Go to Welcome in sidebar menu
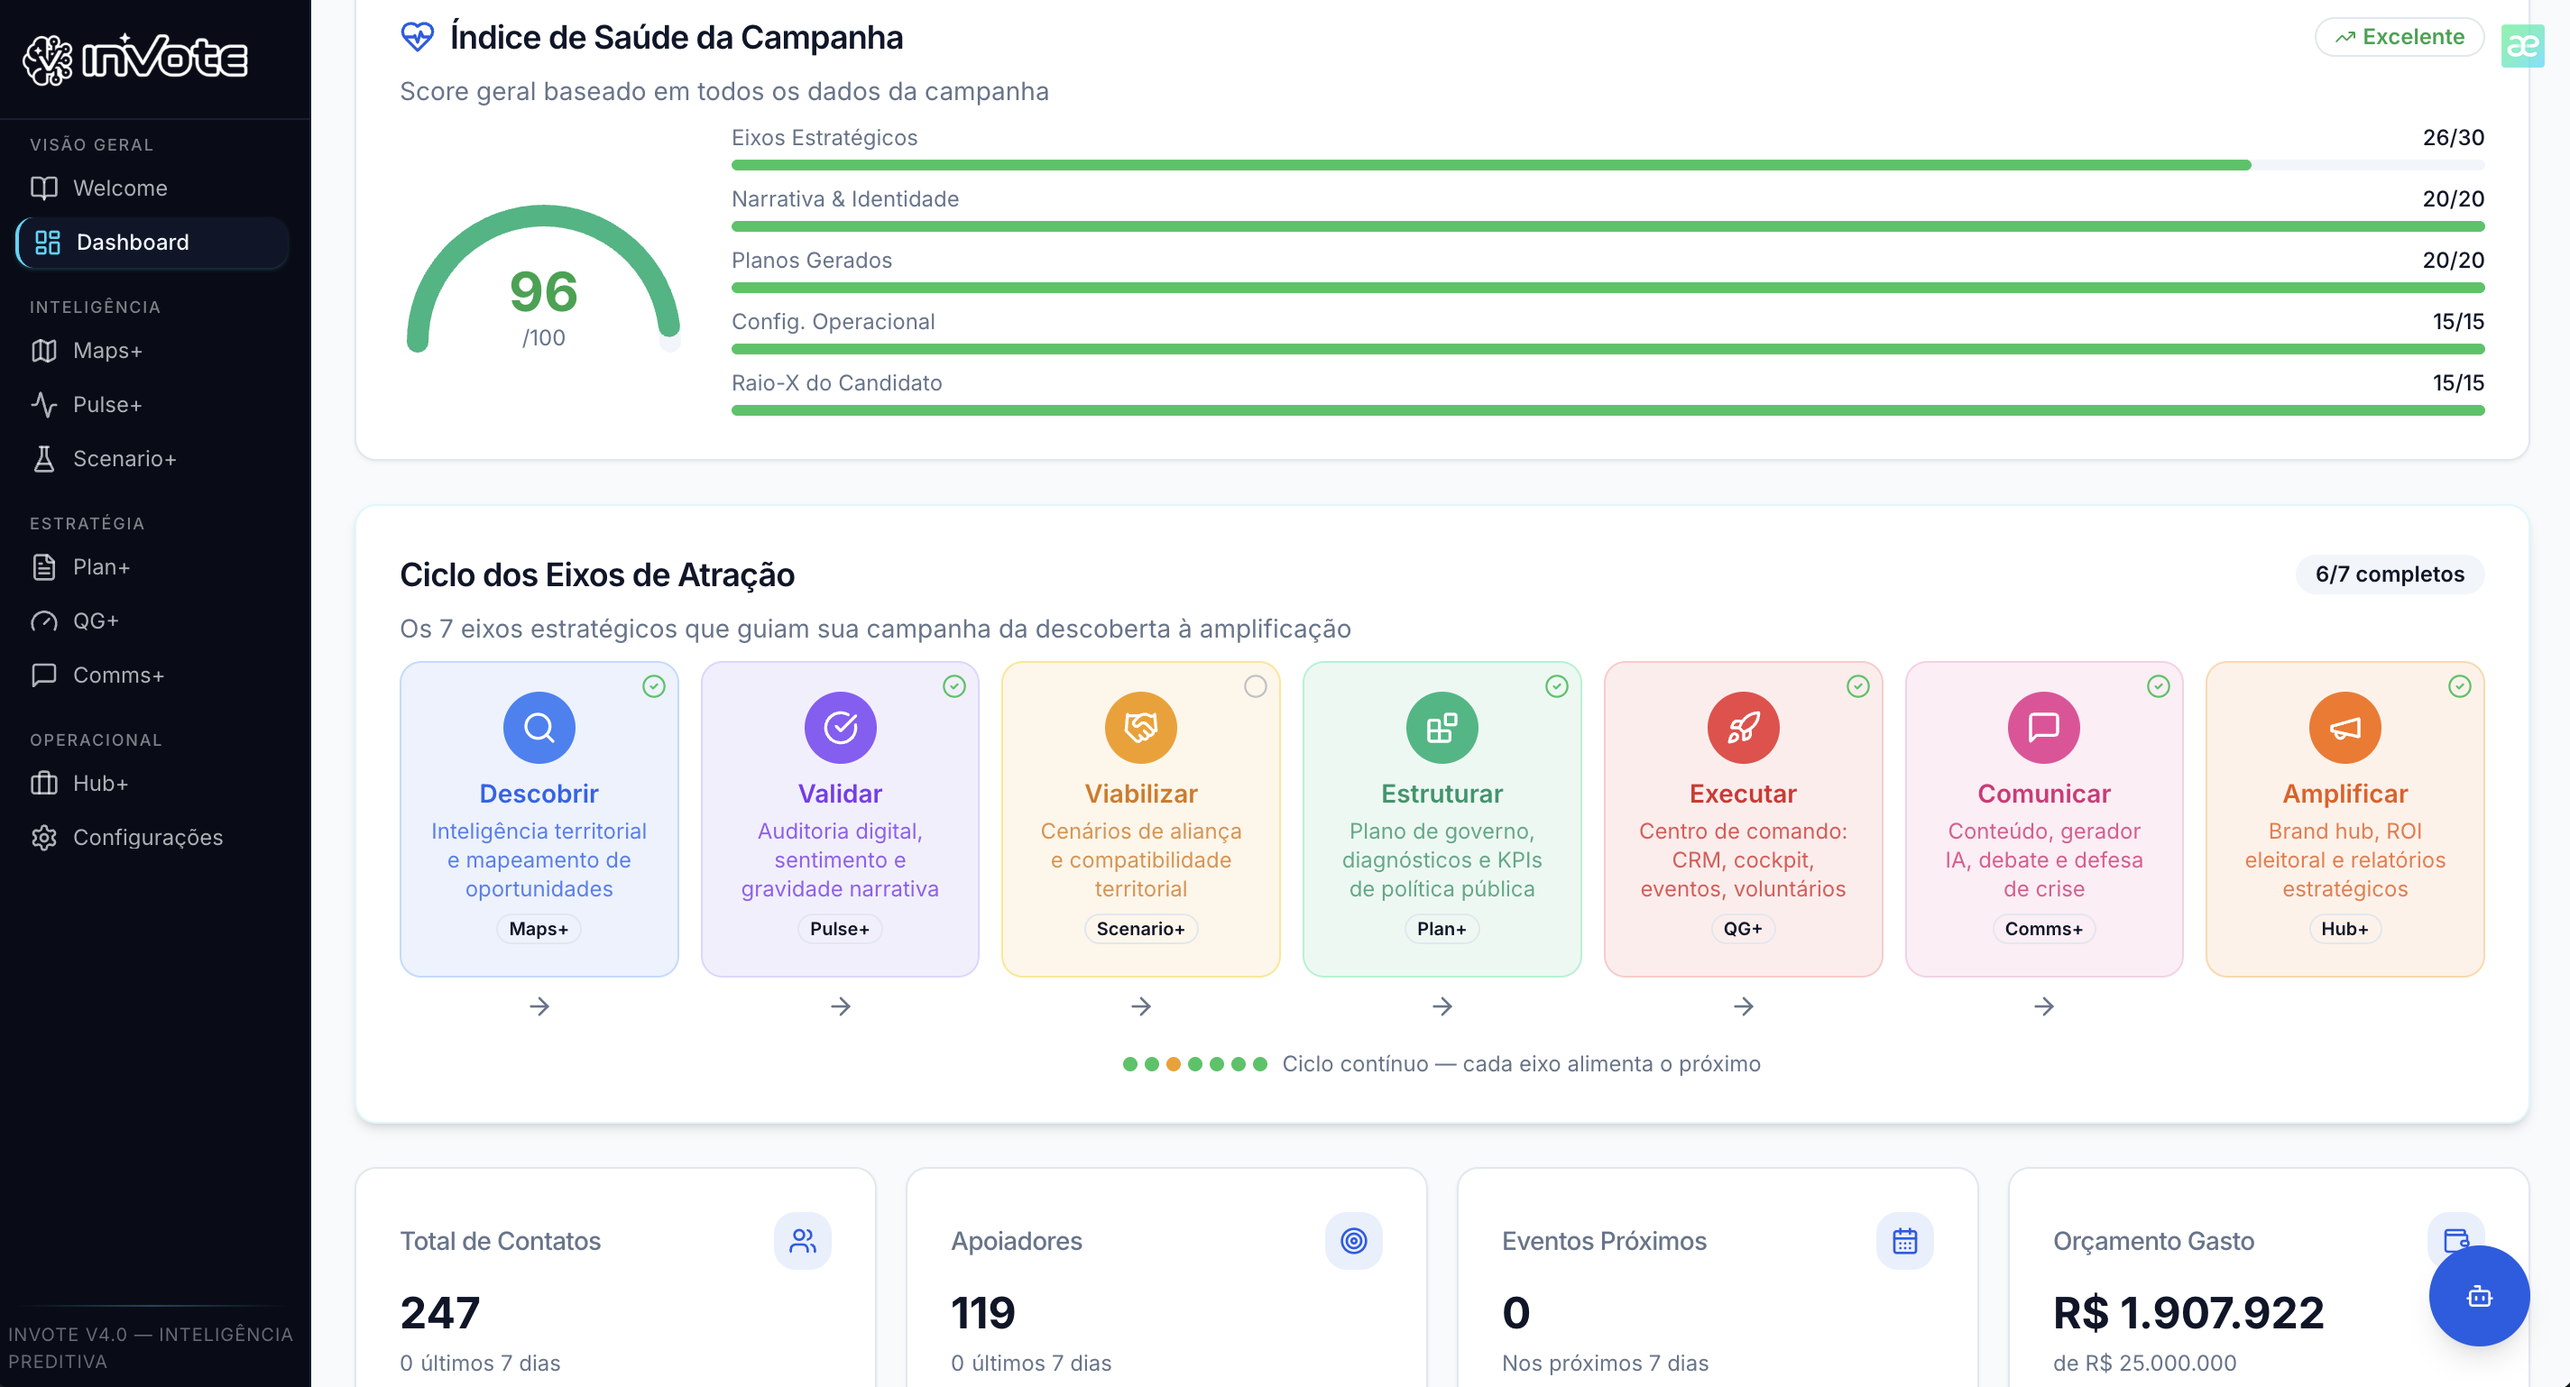The height and width of the screenshot is (1387, 2570). pos(152,188)
